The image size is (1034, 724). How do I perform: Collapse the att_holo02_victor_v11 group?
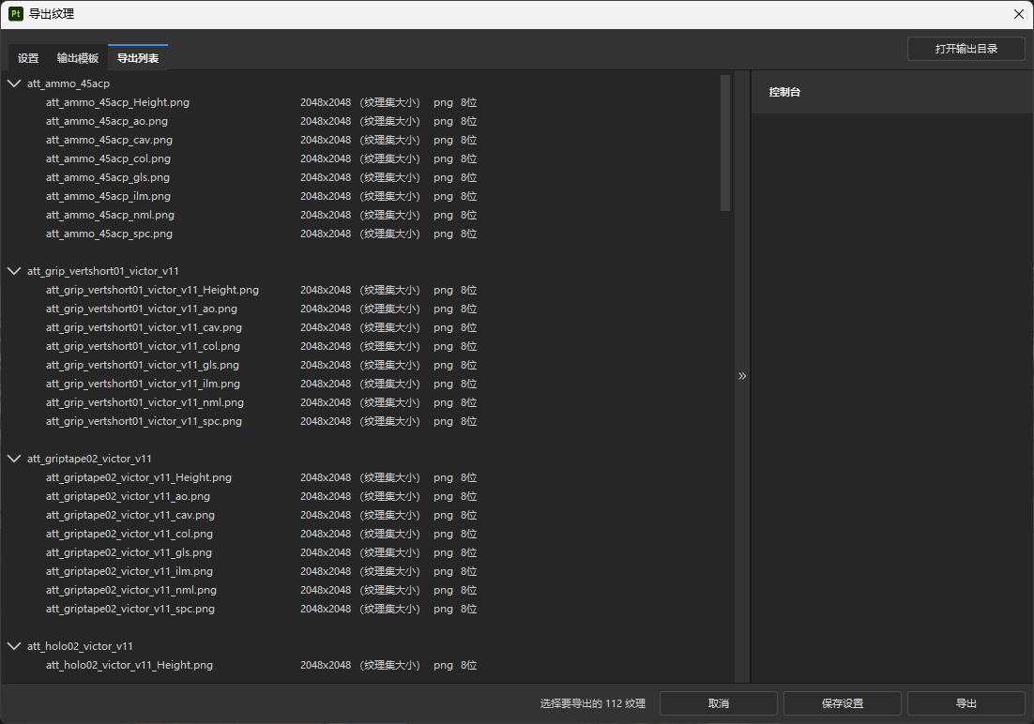point(14,646)
